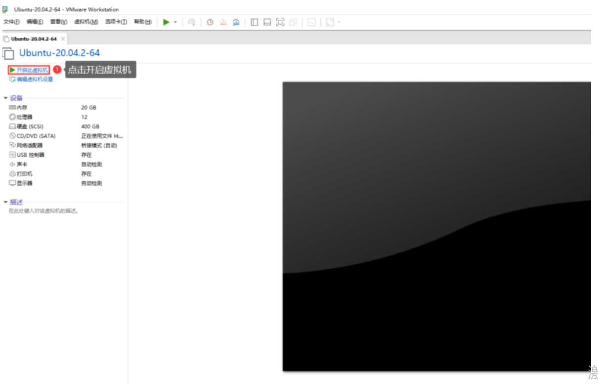This screenshot has height=384, width=598.
Task: Open the power options dropdown arrow
Action: click(175, 22)
